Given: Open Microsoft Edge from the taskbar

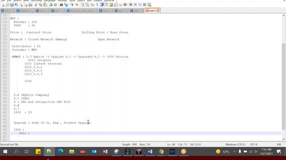Looking at the screenshot, I should coord(60,152).
